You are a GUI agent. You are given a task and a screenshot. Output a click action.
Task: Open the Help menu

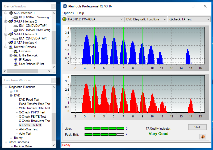pos(81,13)
